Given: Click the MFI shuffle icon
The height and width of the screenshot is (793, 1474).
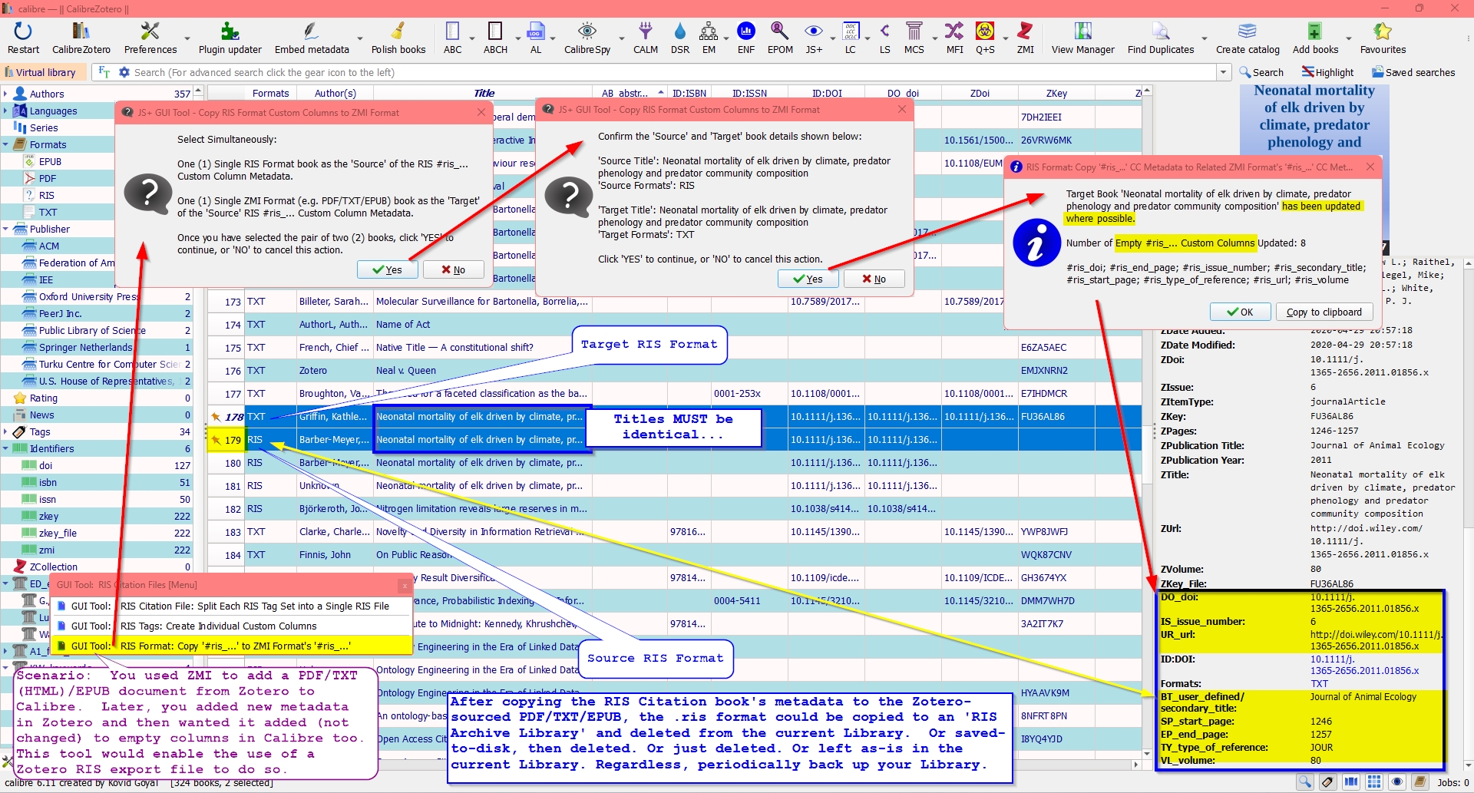Looking at the screenshot, I should (x=954, y=31).
